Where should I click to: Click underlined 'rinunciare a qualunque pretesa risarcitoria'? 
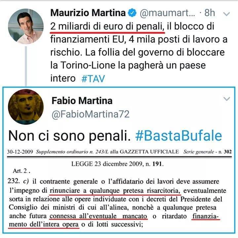115,191
